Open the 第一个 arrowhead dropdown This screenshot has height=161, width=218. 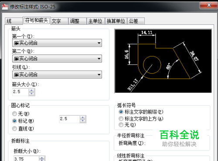tap(57, 43)
